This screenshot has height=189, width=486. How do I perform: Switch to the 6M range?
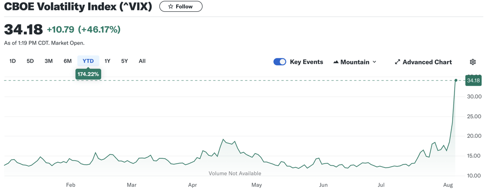click(68, 61)
